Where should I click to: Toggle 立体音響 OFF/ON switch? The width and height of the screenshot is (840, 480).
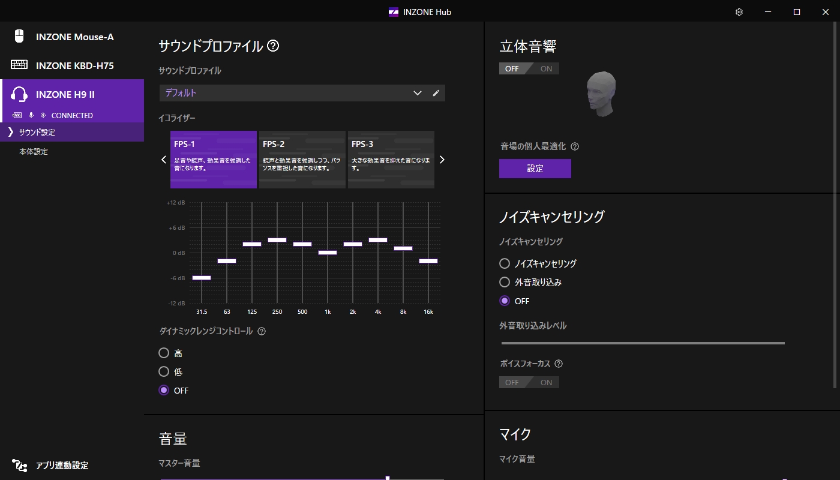pyautogui.click(x=529, y=68)
